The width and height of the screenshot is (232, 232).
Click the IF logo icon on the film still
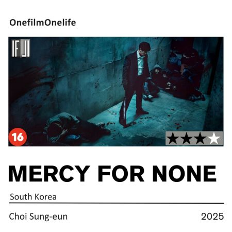coord(21,48)
